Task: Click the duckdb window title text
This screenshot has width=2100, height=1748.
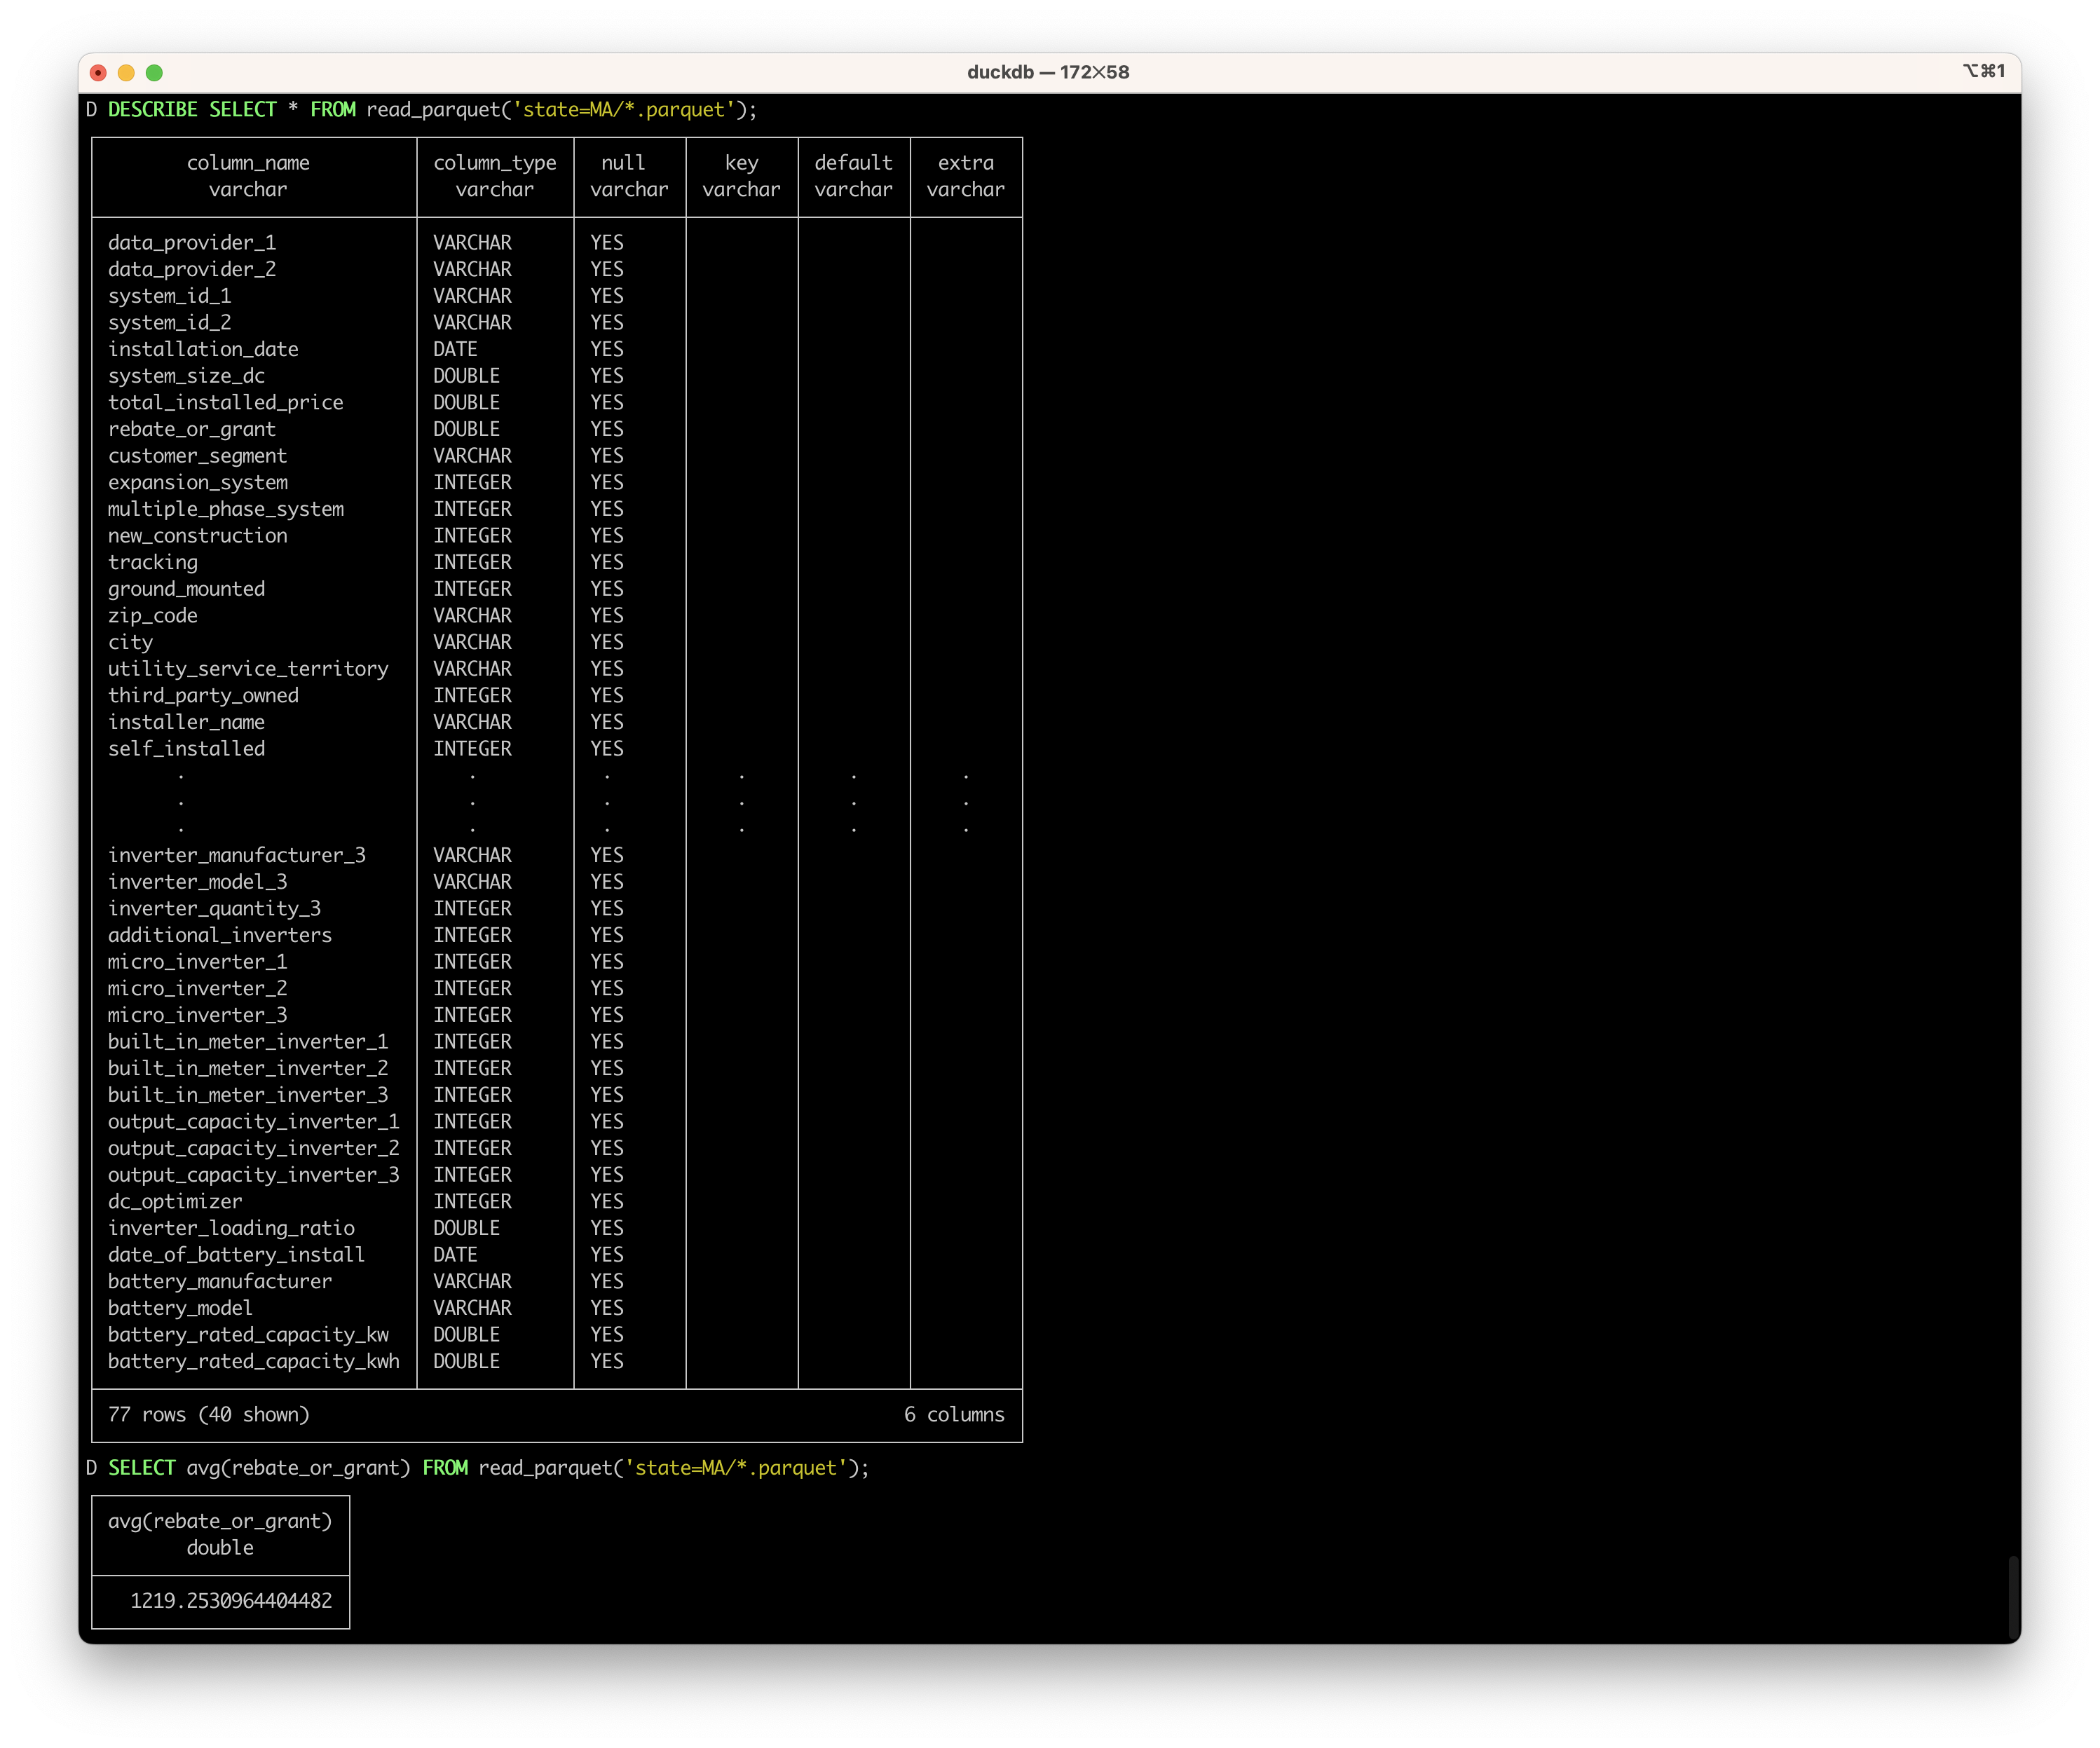Action: [x=1047, y=72]
